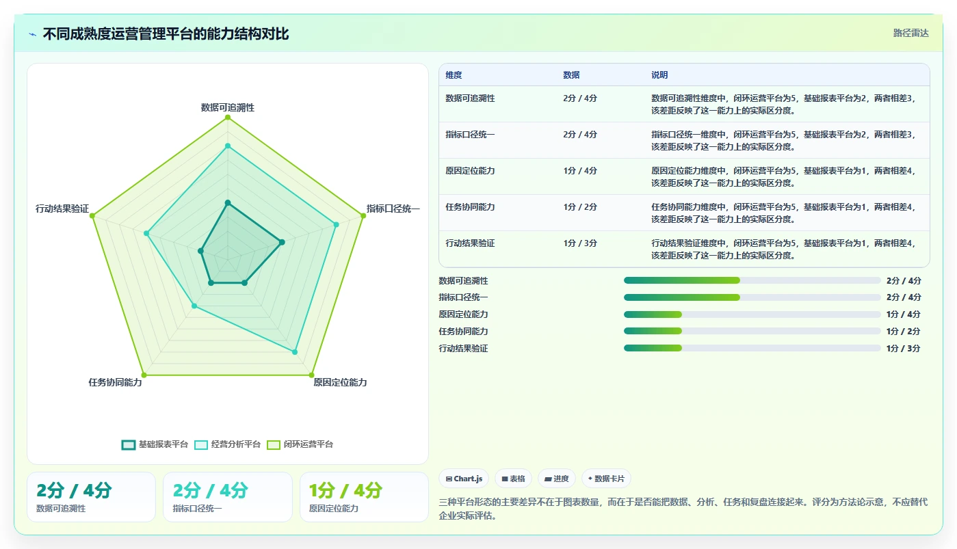The height and width of the screenshot is (549, 957).
Task: Select the 行动结果验证 progress bar
Action: click(752, 348)
